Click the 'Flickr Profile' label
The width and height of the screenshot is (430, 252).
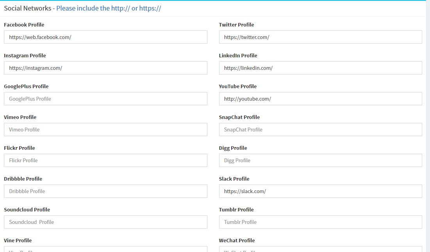click(x=20, y=148)
